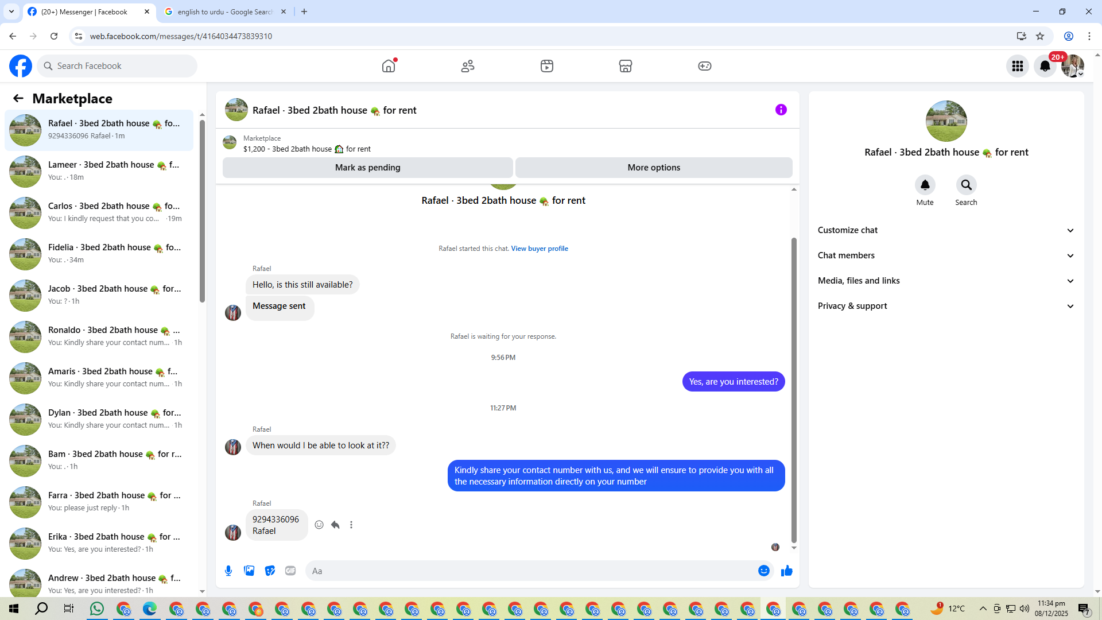Open Rafael's listing thumbnail in right panel
The height and width of the screenshot is (620, 1102).
point(946,121)
